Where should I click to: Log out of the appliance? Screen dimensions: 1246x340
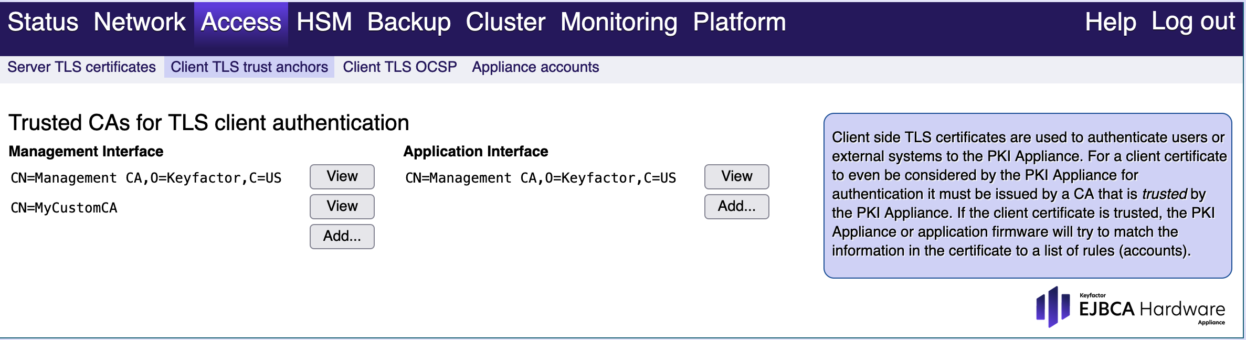(1193, 22)
